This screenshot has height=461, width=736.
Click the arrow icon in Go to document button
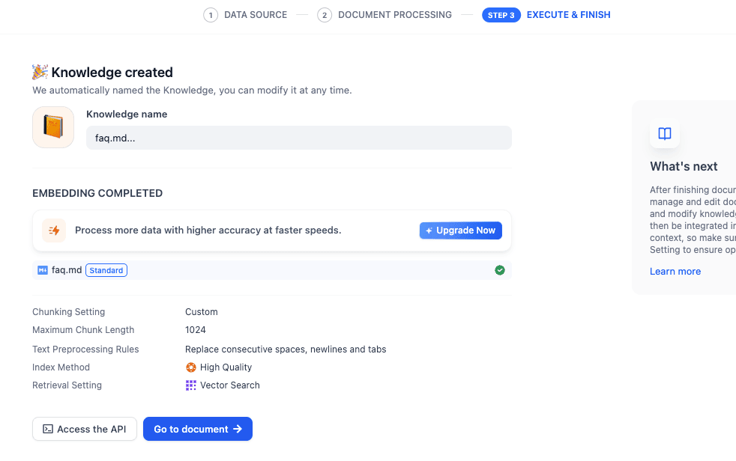(238, 429)
